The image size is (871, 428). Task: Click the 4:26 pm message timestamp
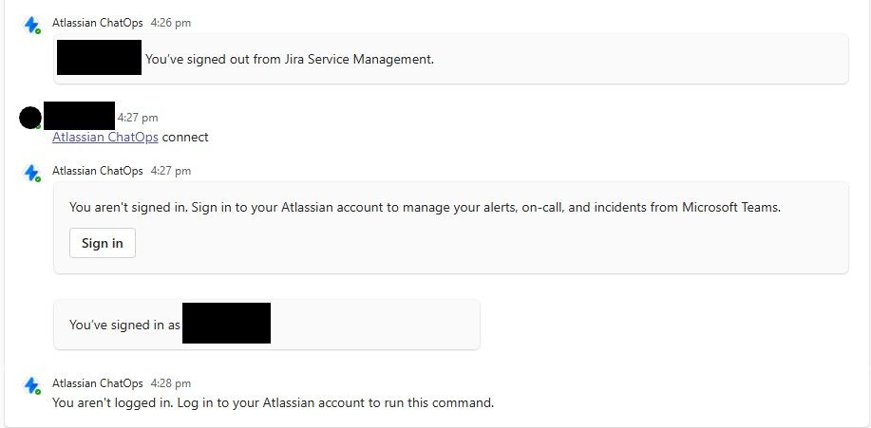point(171,23)
